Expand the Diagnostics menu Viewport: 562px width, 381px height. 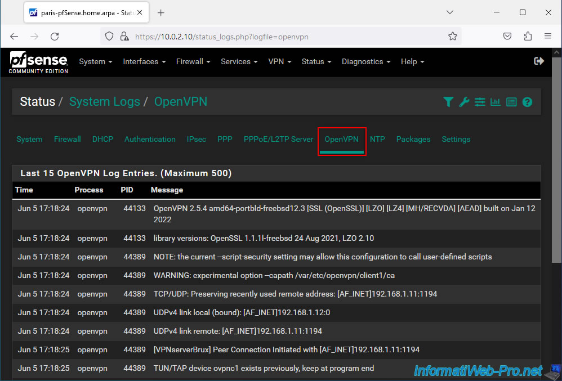click(x=366, y=61)
